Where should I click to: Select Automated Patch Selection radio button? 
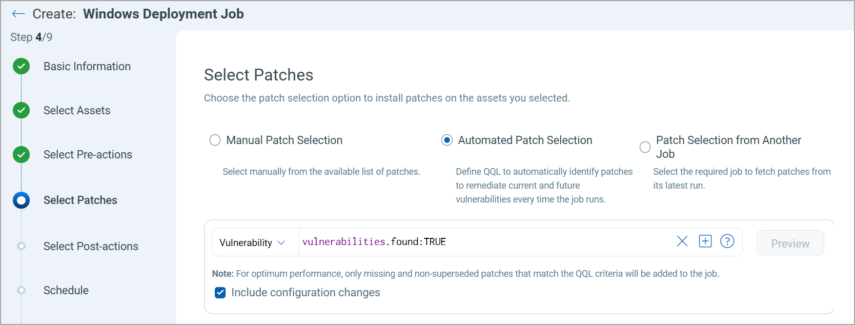pos(447,140)
